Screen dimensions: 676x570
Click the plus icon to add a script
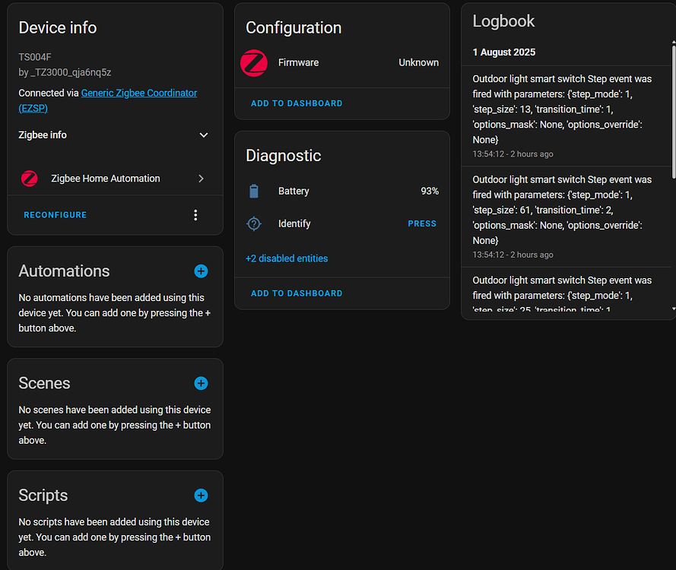pyautogui.click(x=201, y=495)
